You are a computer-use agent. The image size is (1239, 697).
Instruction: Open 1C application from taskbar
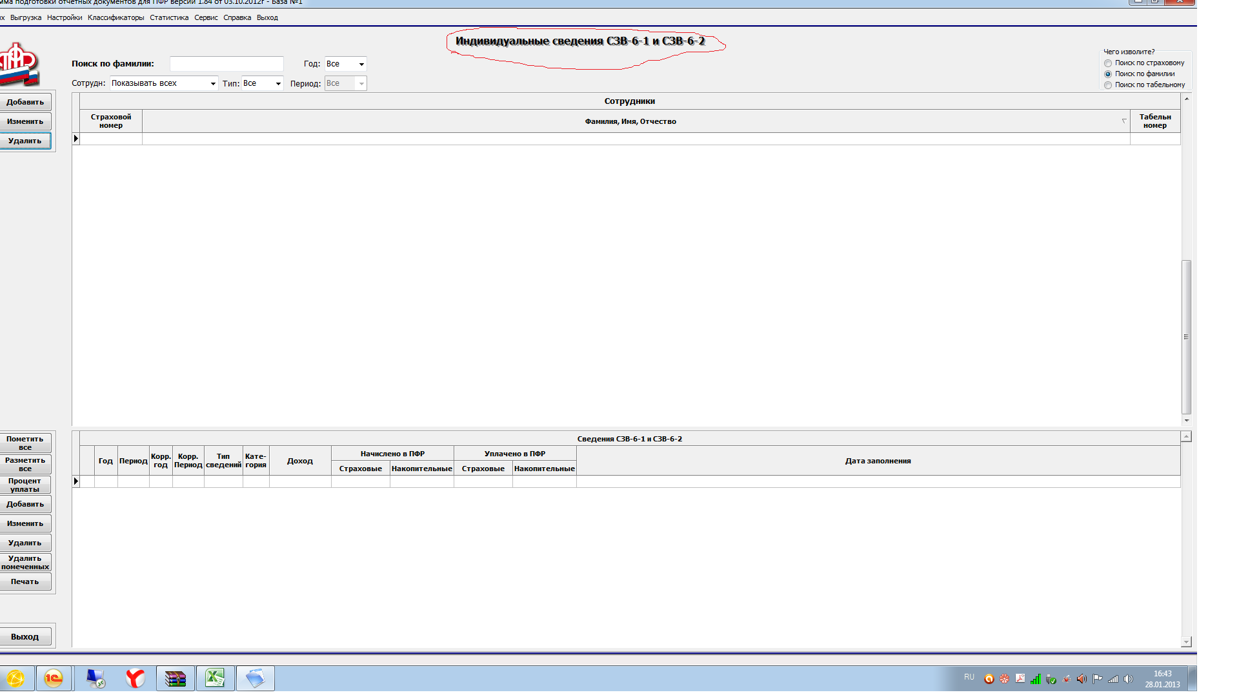point(54,678)
